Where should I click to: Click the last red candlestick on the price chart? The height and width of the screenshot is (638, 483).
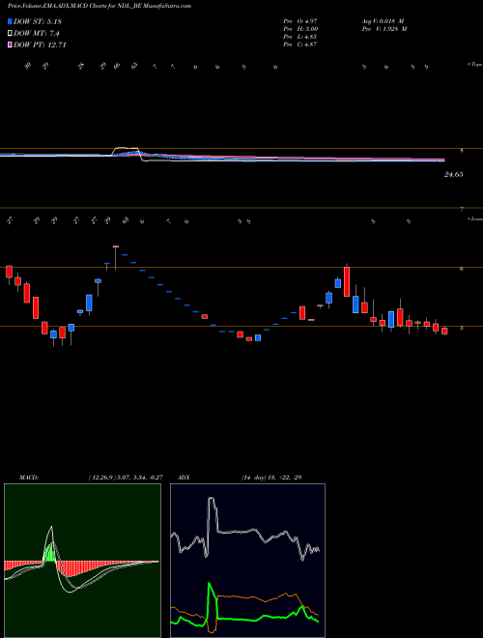(x=444, y=332)
